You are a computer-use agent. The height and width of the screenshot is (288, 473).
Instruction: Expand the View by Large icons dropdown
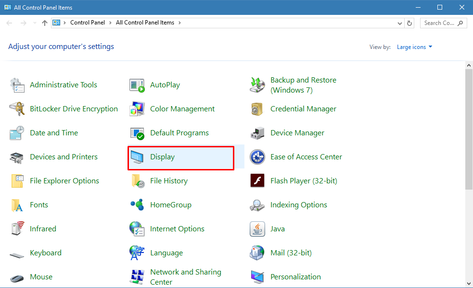(x=414, y=47)
